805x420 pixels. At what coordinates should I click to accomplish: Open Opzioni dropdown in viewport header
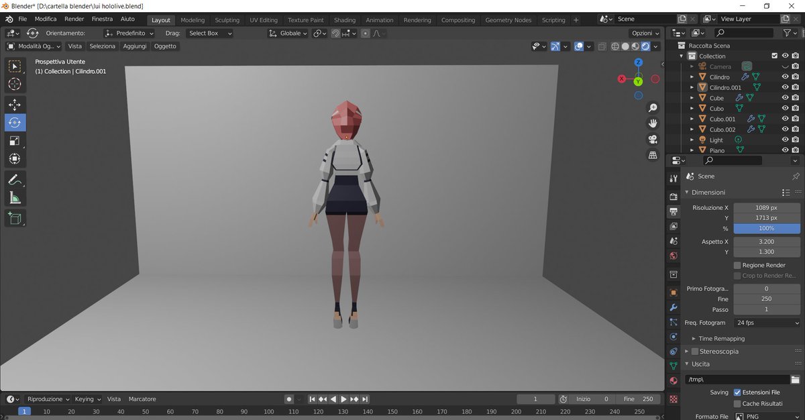click(x=645, y=33)
